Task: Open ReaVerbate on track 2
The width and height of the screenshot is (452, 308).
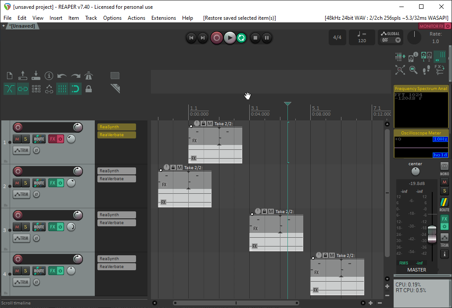Action: point(116,179)
